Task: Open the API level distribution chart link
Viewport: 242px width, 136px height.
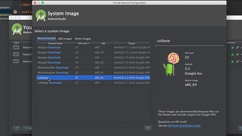Action: pos(184,126)
